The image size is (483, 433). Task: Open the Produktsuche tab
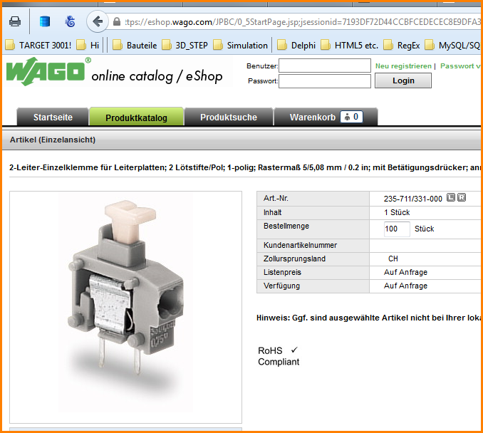click(x=228, y=118)
